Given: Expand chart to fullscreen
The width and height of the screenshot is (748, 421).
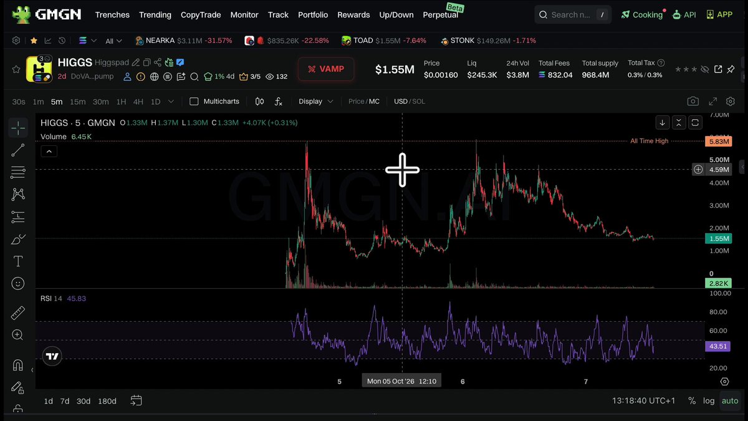Looking at the screenshot, I should click(712, 101).
